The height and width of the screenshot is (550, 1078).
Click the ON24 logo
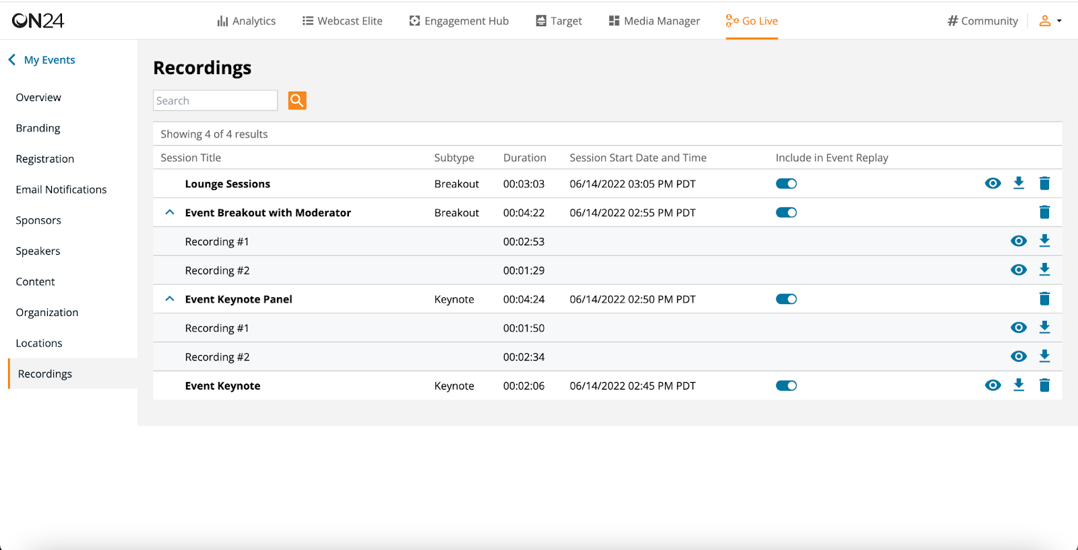pyautogui.click(x=38, y=21)
